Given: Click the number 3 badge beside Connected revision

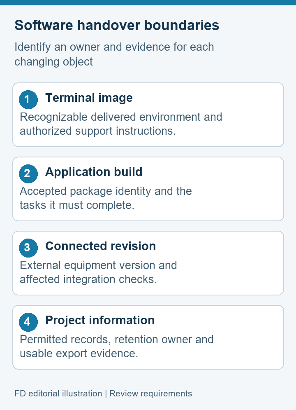Looking at the screenshot, I should click(x=28, y=248).
